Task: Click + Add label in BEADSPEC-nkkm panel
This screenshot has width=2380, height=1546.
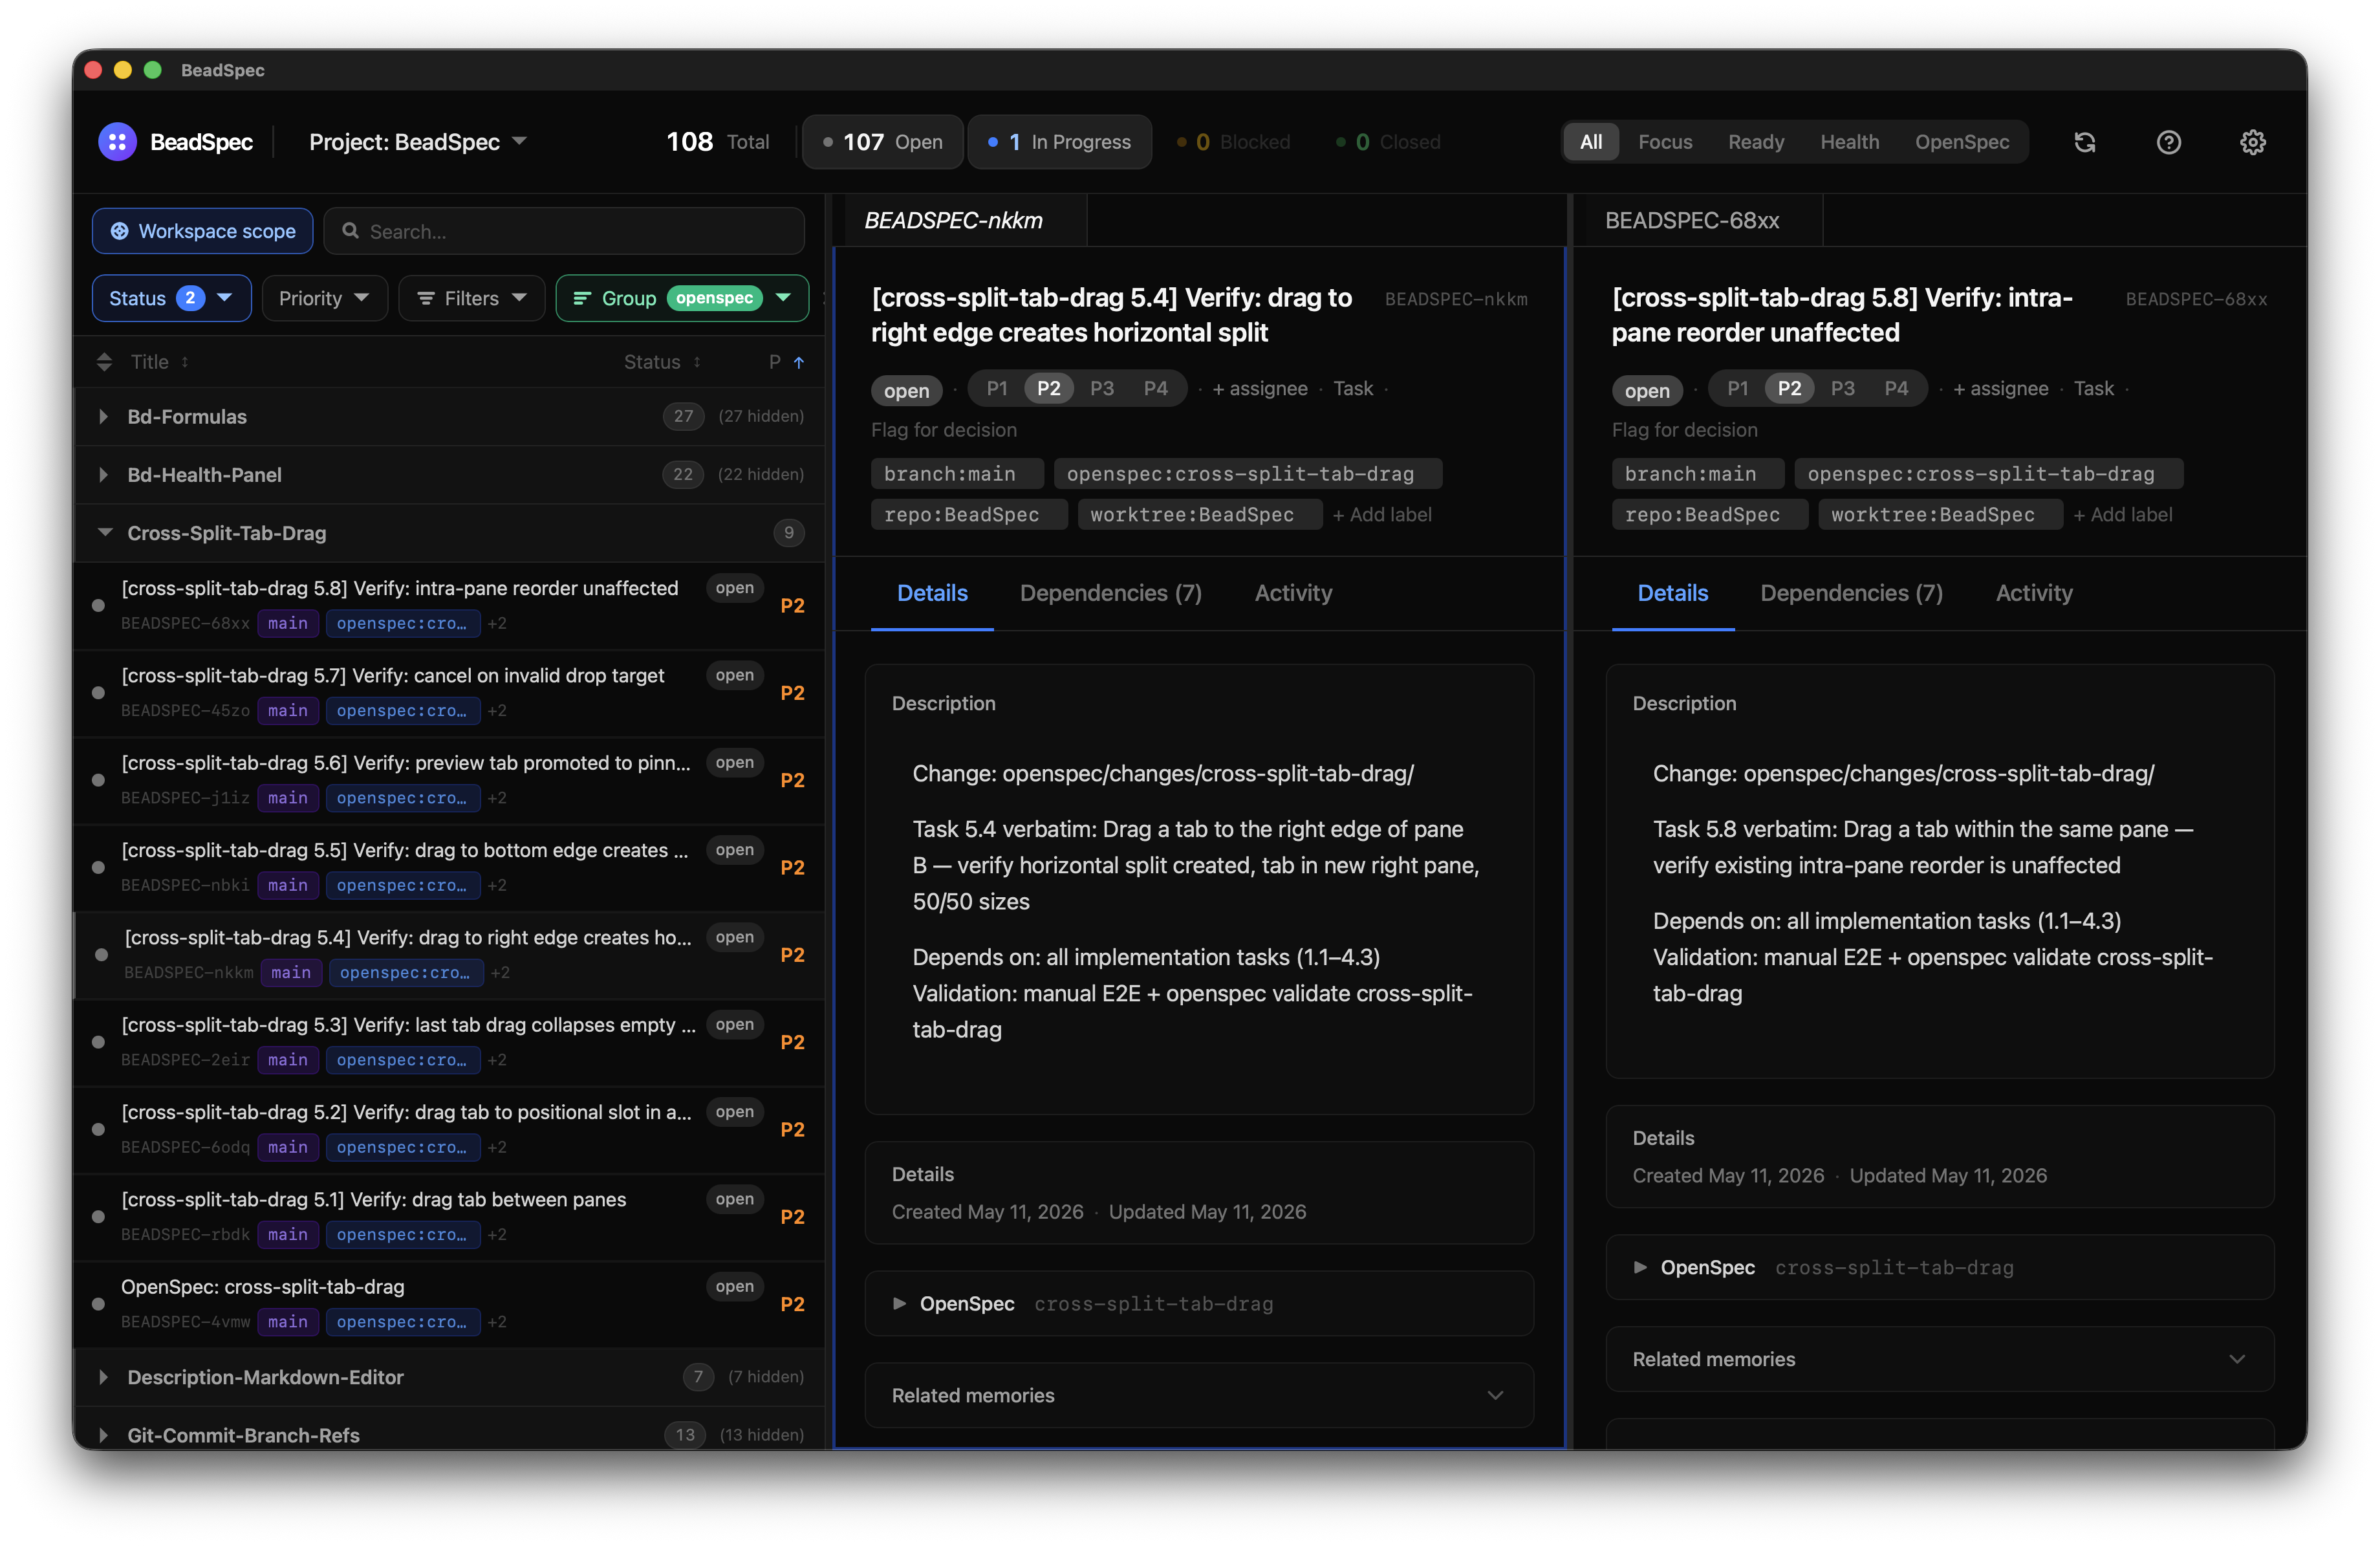Action: [1382, 514]
